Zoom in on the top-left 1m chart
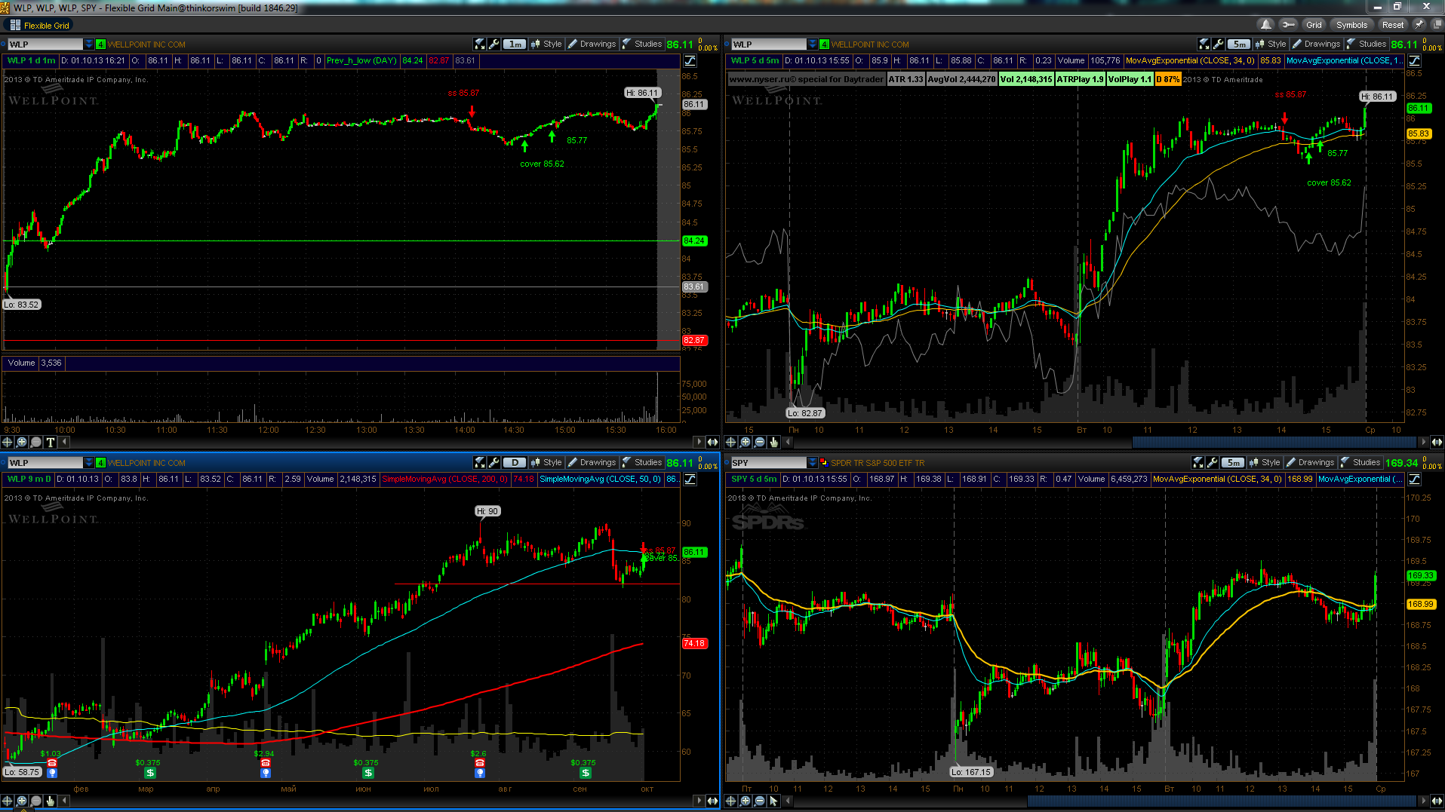Viewport: 1445px width, 812px height. [22, 442]
